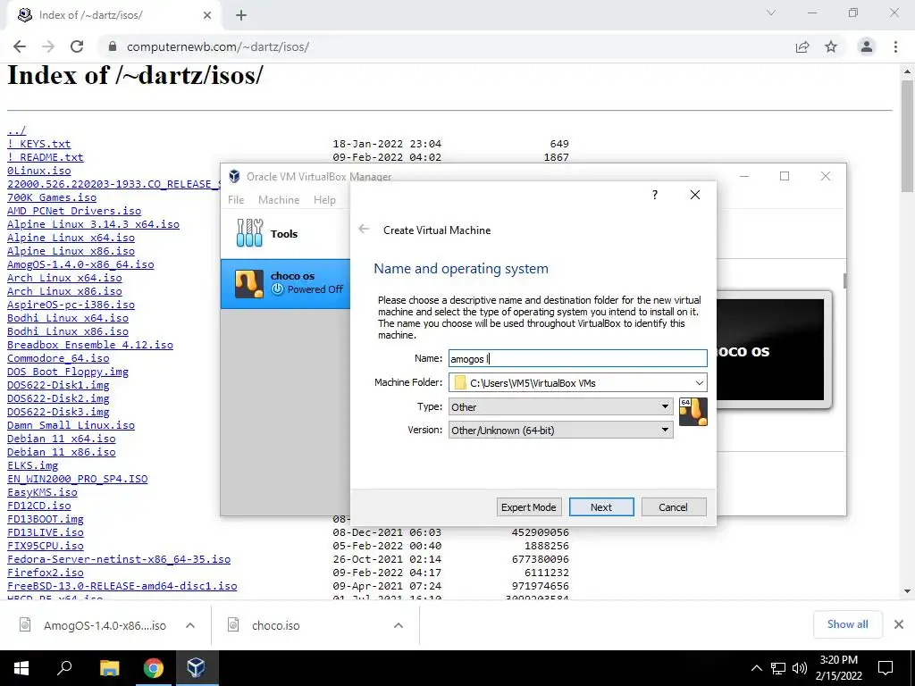Download FreeBSD-13.0-RELEASE-amd64-disc1.iso
Screen dimensions: 915x686
122,586
